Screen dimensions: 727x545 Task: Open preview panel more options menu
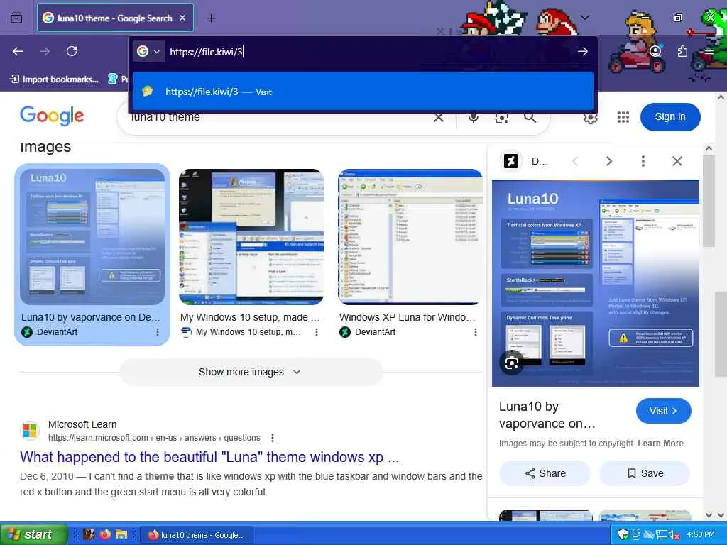tap(643, 161)
